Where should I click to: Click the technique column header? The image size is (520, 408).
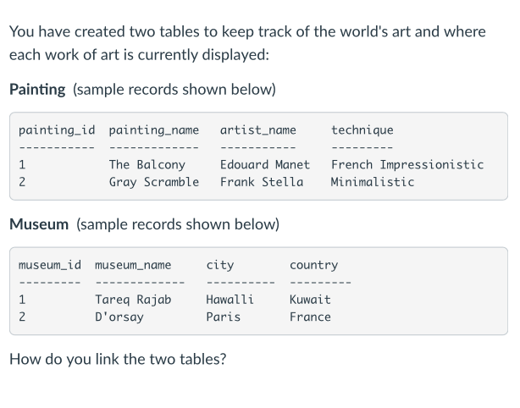[362, 130]
